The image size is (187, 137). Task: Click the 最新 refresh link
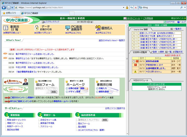161,52
